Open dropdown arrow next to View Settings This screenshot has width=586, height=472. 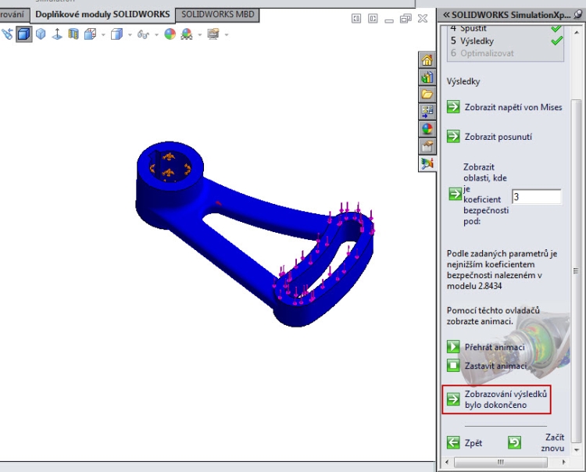click(x=227, y=34)
